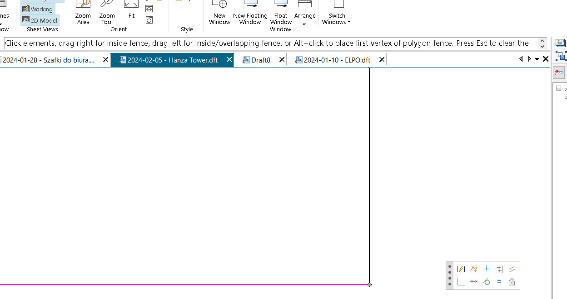Close the Draft8 tab

[x=282, y=59]
